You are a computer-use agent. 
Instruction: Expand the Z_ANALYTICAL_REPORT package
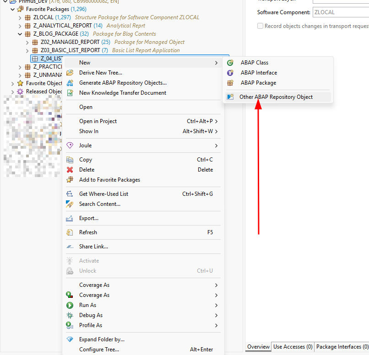[x=20, y=26]
